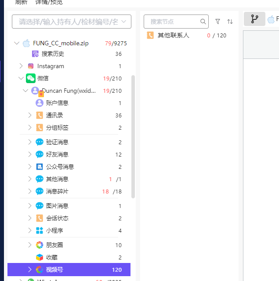Click the 朋友圈 colorful shutter icon

pyautogui.click(x=40, y=245)
